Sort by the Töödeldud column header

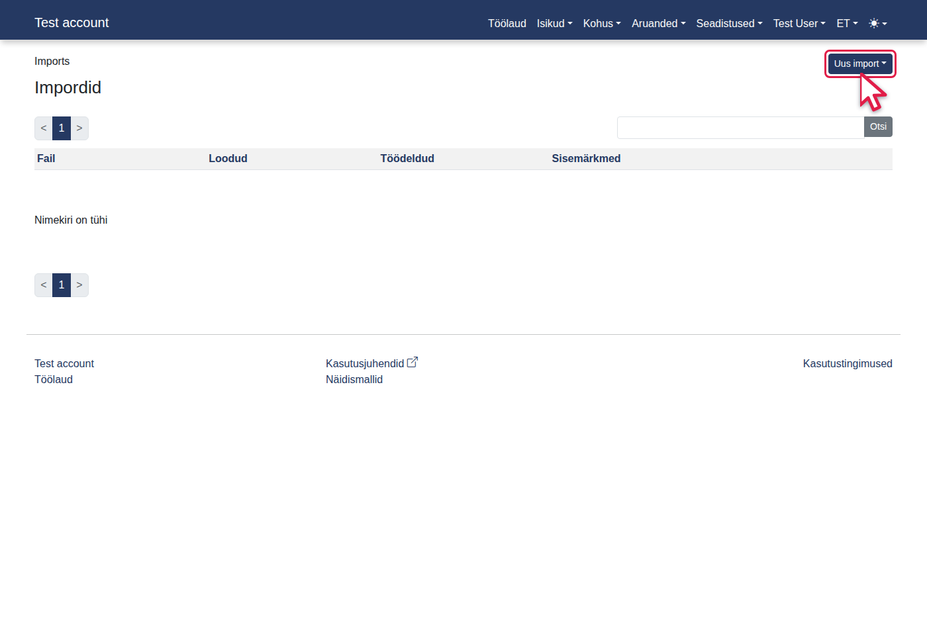pos(407,159)
